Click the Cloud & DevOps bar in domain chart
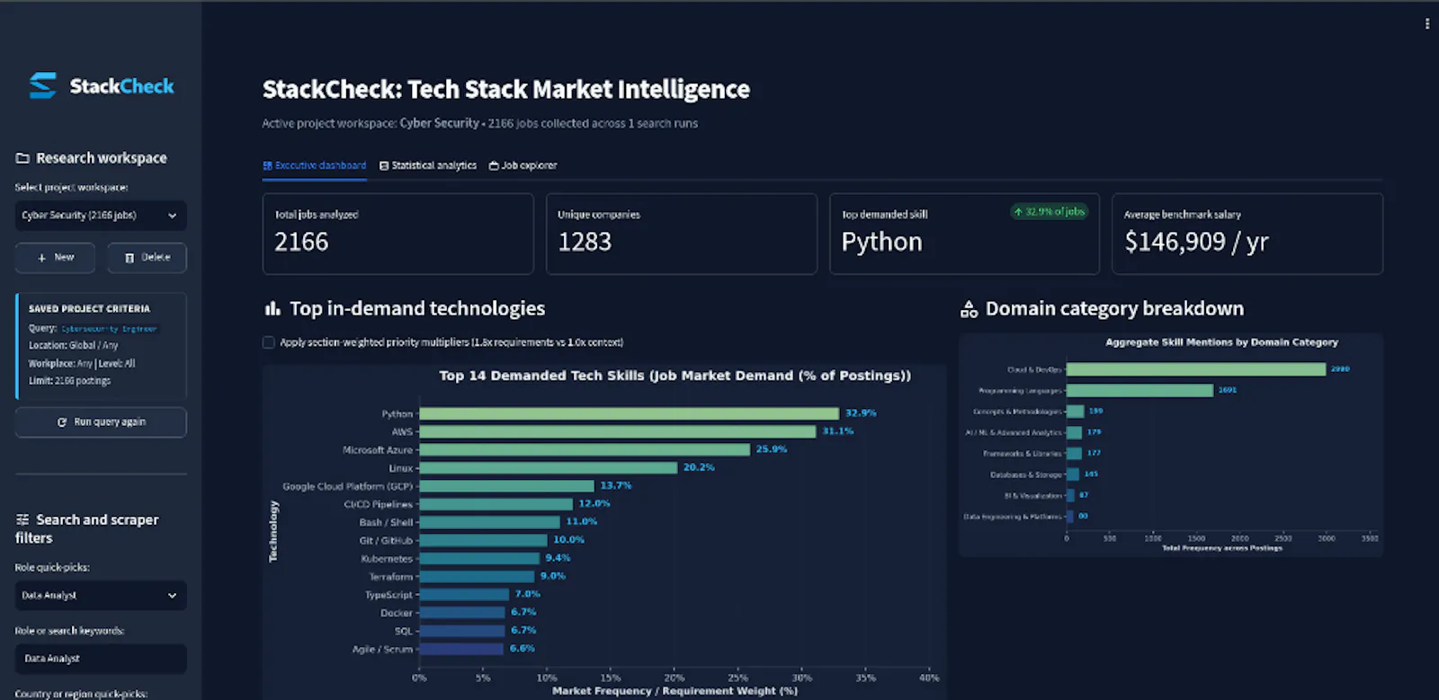This screenshot has height=700, width=1439. tap(1196, 369)
